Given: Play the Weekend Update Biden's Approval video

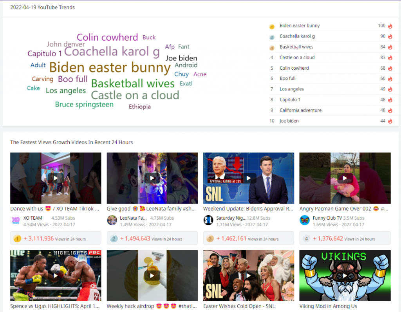Looking at the screenshot, I should [249, 178].
